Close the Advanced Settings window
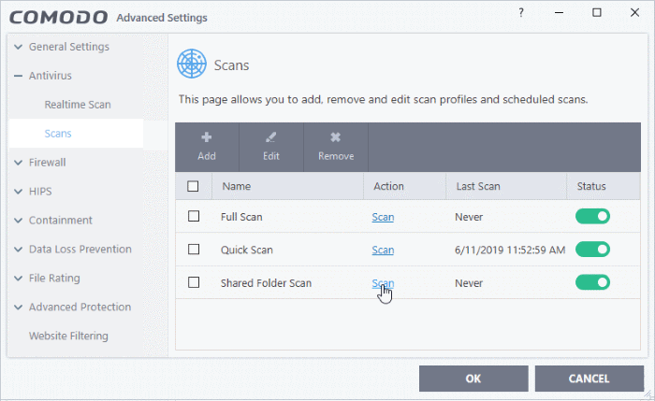 tap(635, 13)
